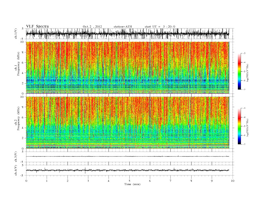Image resolution: width=262 pixels, height=203 pixels.
Task: Click the 'station=ATH' label
Action: (x=123, y=27)
